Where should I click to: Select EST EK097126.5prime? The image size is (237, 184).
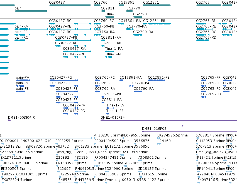[x=199, y=183]
